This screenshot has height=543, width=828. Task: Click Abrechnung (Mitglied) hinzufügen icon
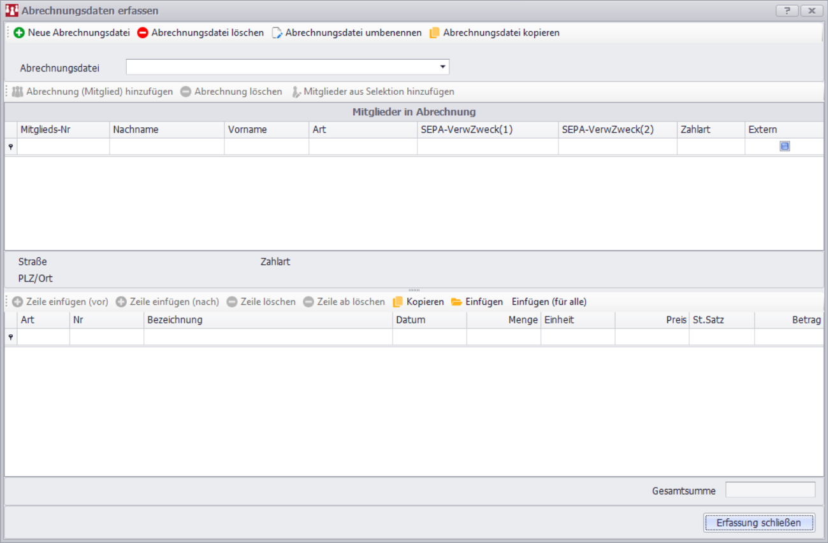pos(17,92)
